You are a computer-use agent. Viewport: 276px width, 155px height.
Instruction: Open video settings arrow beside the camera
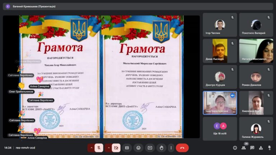pyautogui.click(x=109, y=148)
